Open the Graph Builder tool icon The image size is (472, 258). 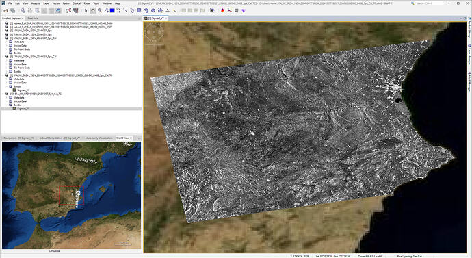pos(68,10)
